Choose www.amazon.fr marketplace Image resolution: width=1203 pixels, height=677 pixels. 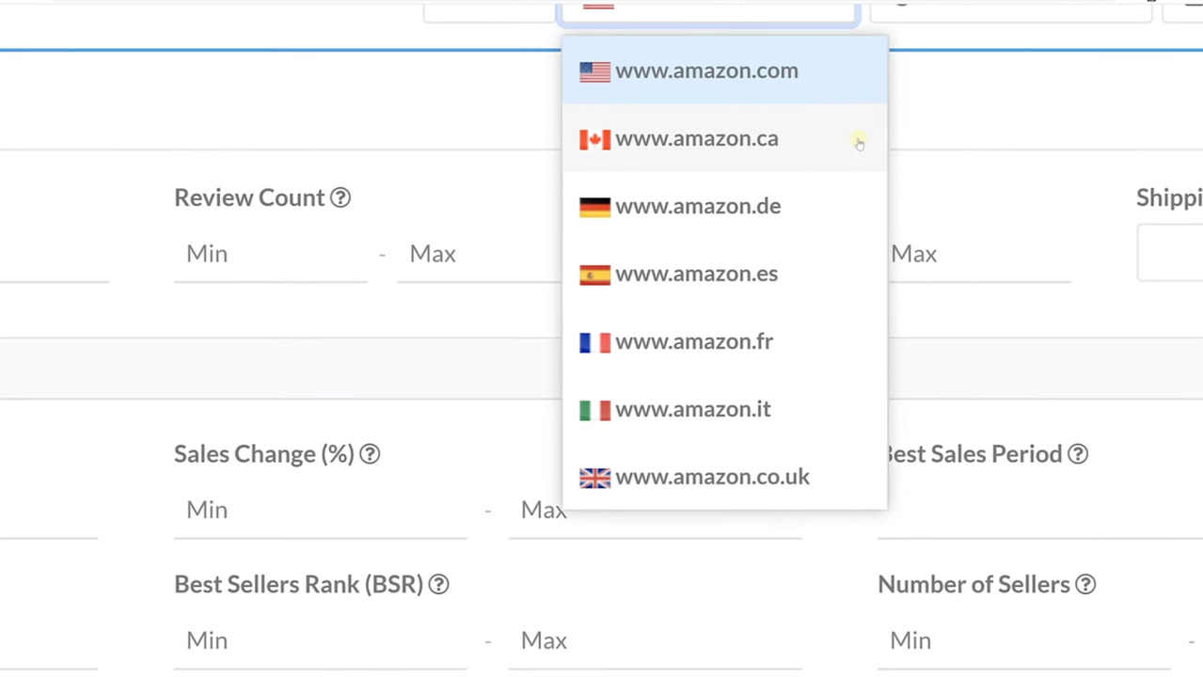click(694, 342)
